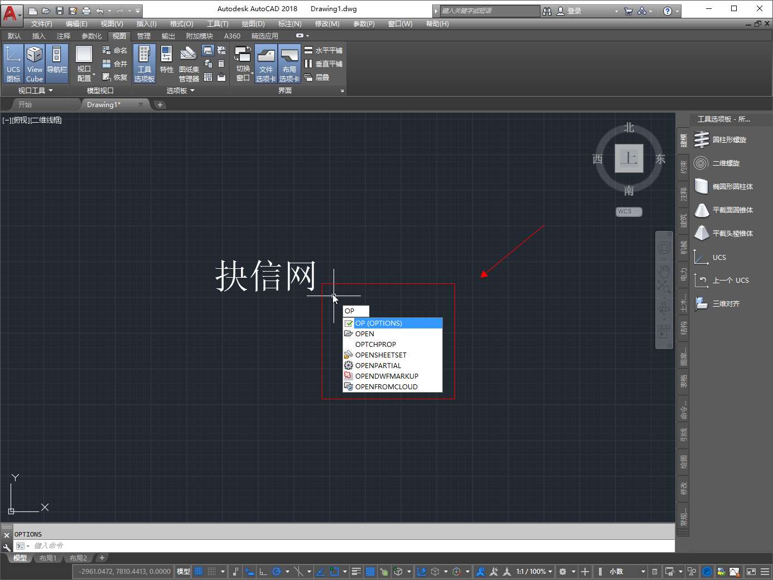Toggle the ViewCube display button

click(35, 64)
